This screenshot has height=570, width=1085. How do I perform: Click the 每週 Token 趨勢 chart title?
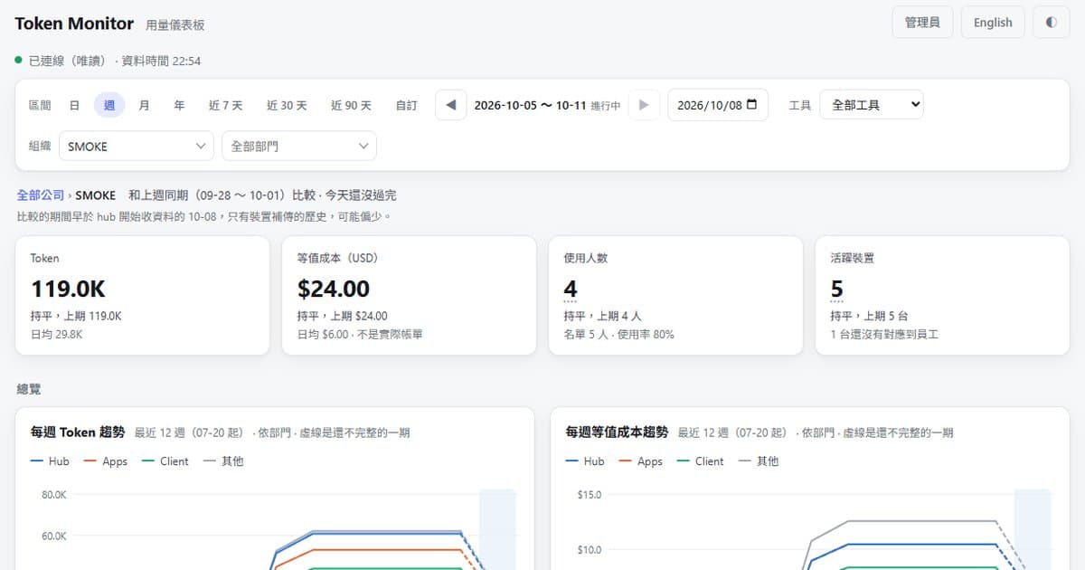pyautogui.click(x=79, y=432)
